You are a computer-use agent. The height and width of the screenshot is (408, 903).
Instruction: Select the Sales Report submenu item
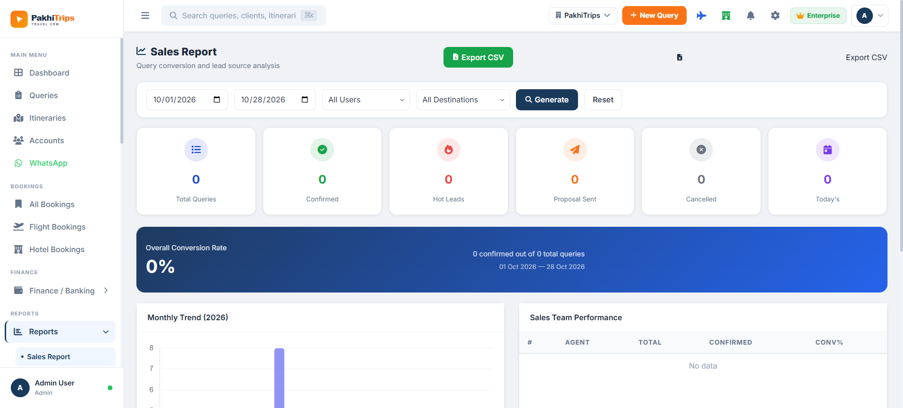coord(66,357)
